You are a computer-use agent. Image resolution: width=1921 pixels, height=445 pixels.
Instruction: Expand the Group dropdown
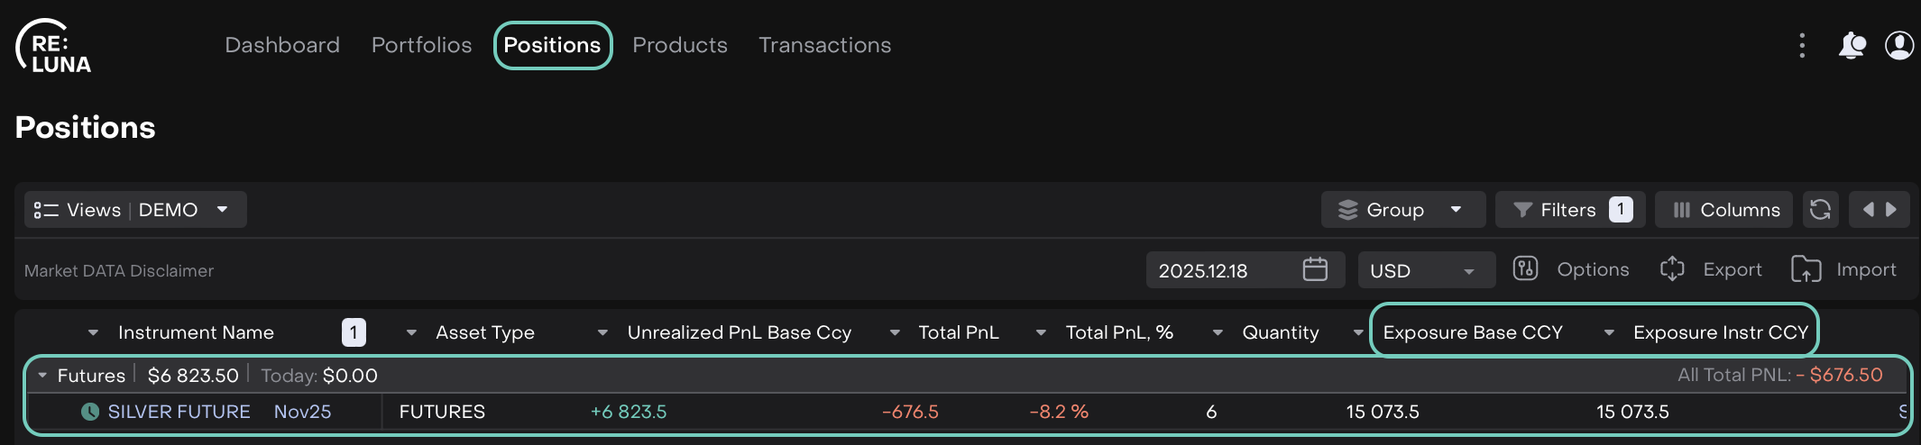1402,210
